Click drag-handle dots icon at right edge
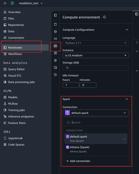The image size is (139, 174). coord(137,42)
